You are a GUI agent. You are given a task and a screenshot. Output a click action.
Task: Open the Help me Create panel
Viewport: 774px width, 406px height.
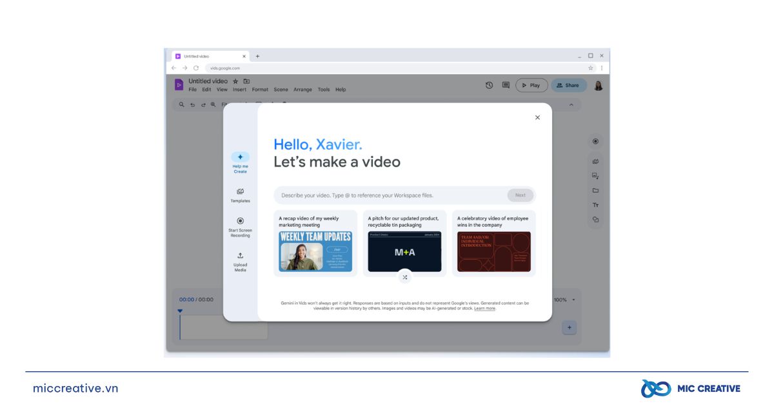pyautogui.click(x=240, y=162)
